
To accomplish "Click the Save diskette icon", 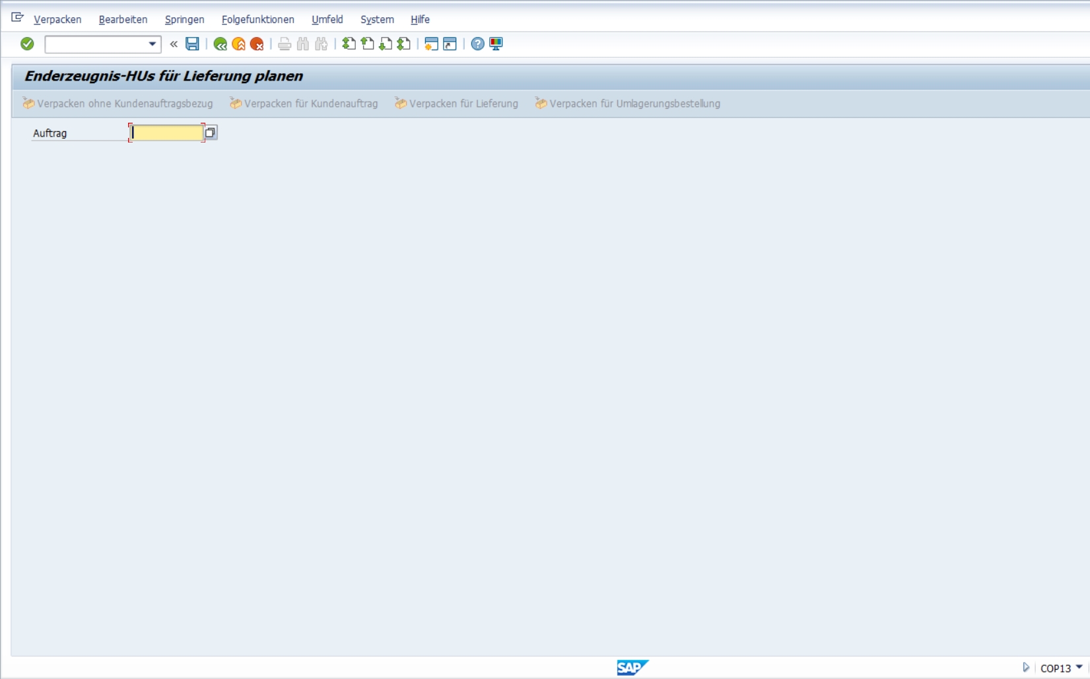I will pyautogui.click(x=192, y=44).
